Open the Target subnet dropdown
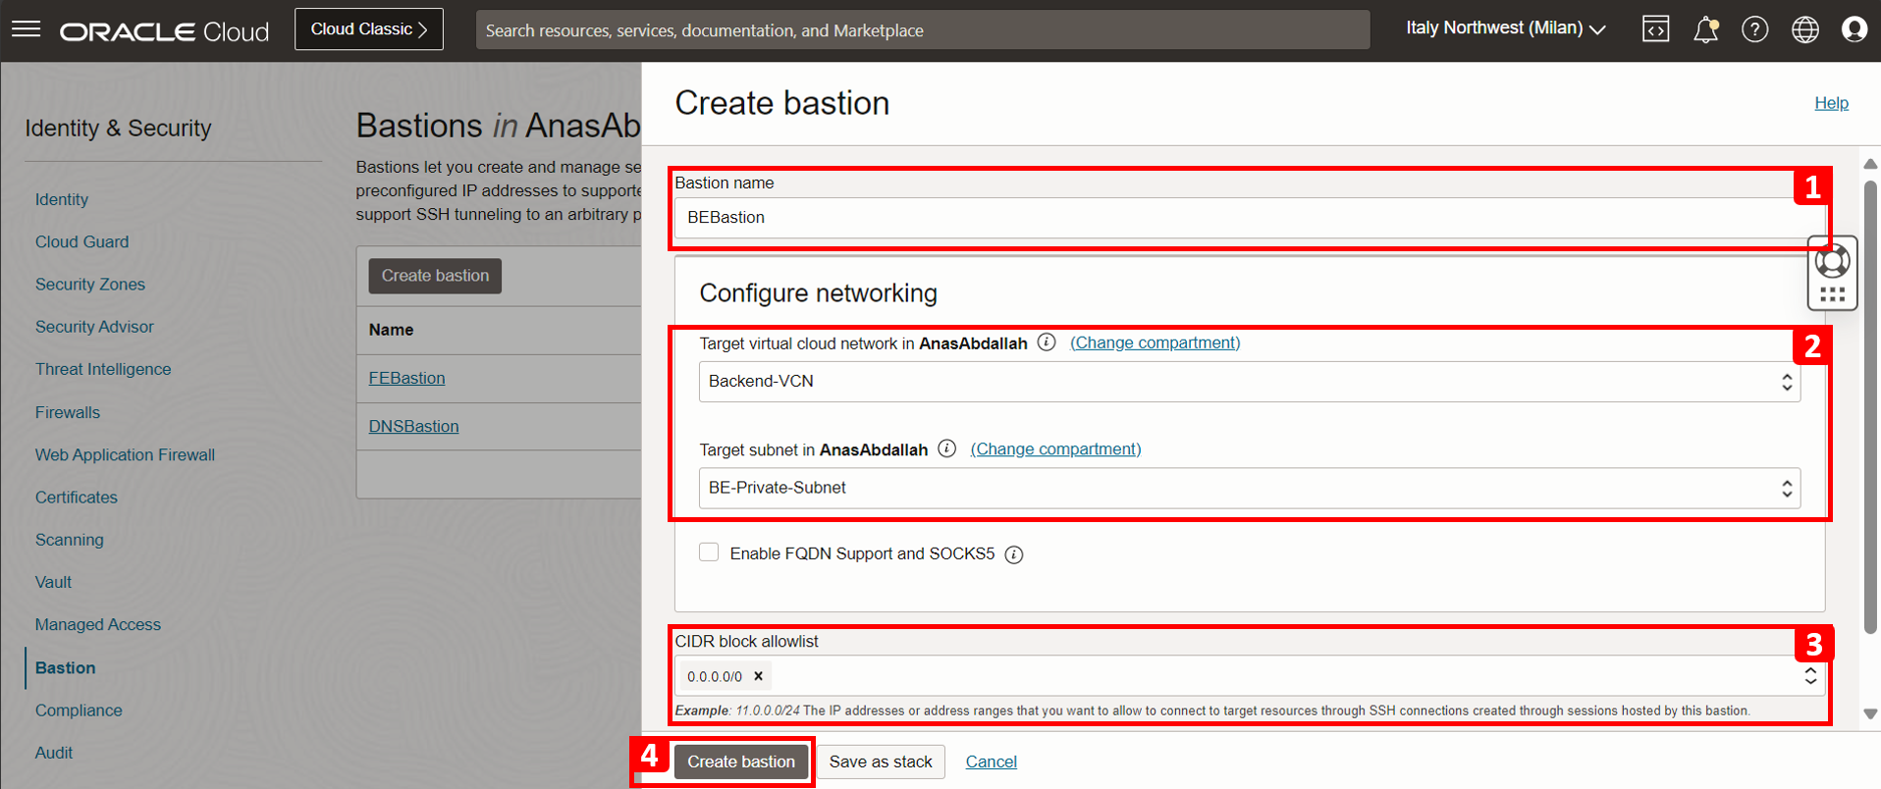Viewport: 1881px width, 789px height. click(x=1249, y=488)
